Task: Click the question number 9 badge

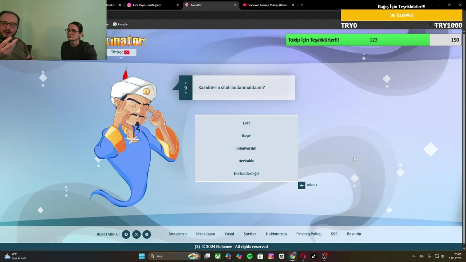Action: (x=186, y=88)
